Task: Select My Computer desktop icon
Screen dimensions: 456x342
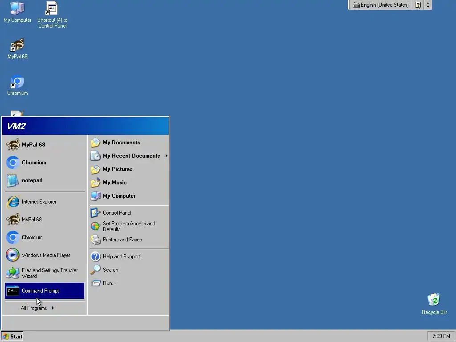Action: tap(17, 12)
